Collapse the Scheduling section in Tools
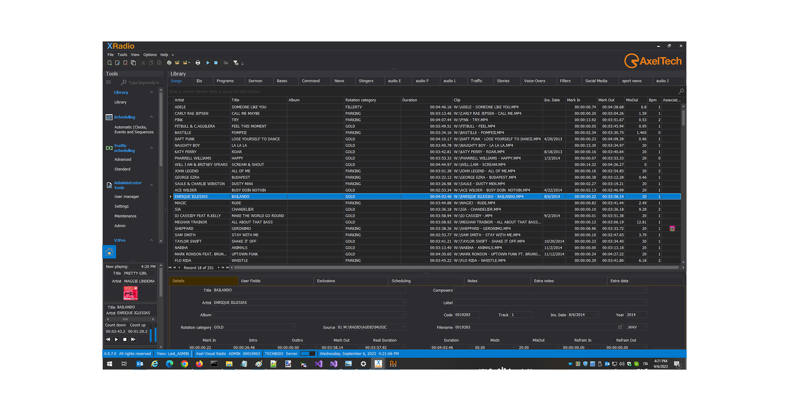The width and height of the screenshot is (789, 411). click(x=152, y=117)
